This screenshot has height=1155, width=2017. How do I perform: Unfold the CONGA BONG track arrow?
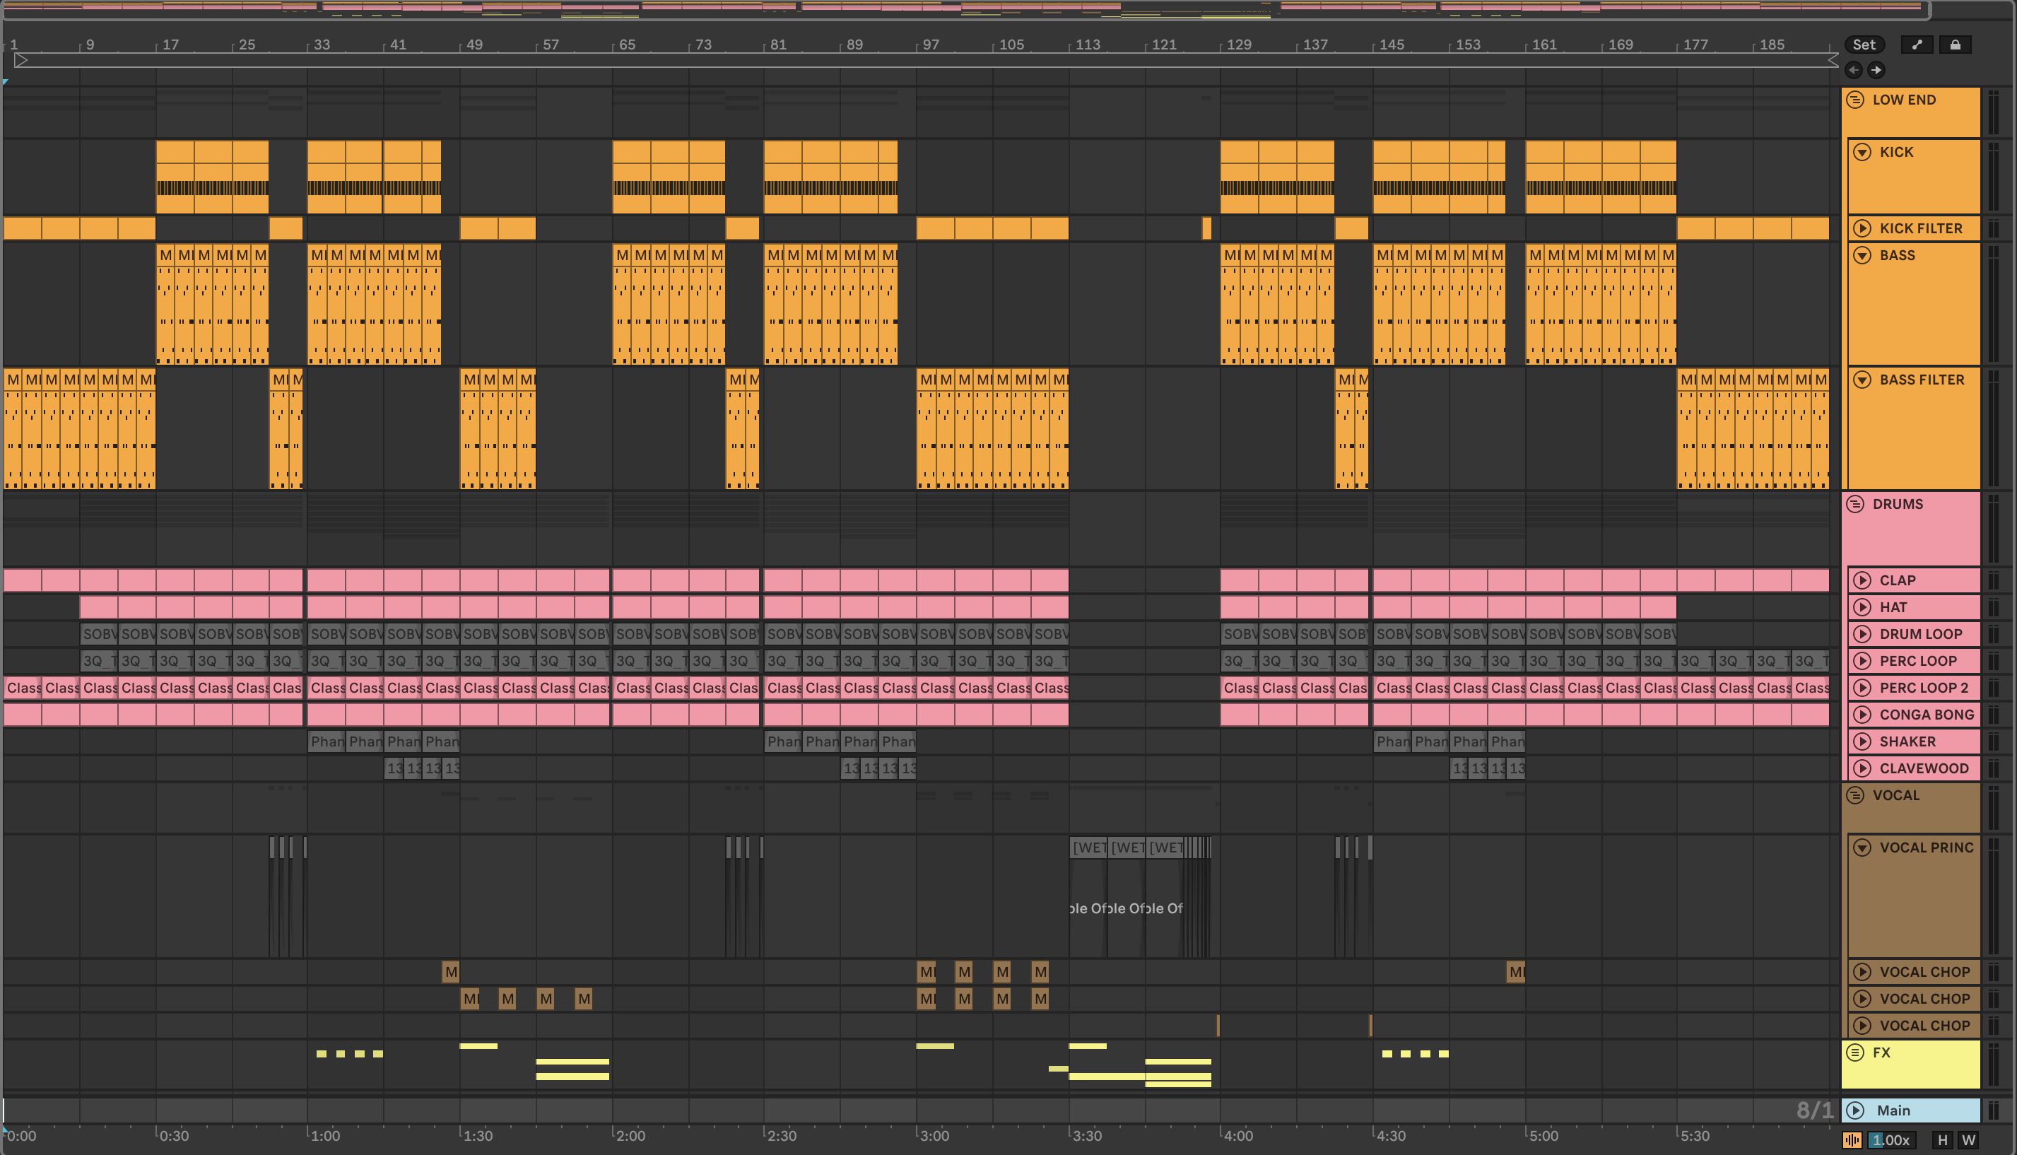tap(1862, 715)
